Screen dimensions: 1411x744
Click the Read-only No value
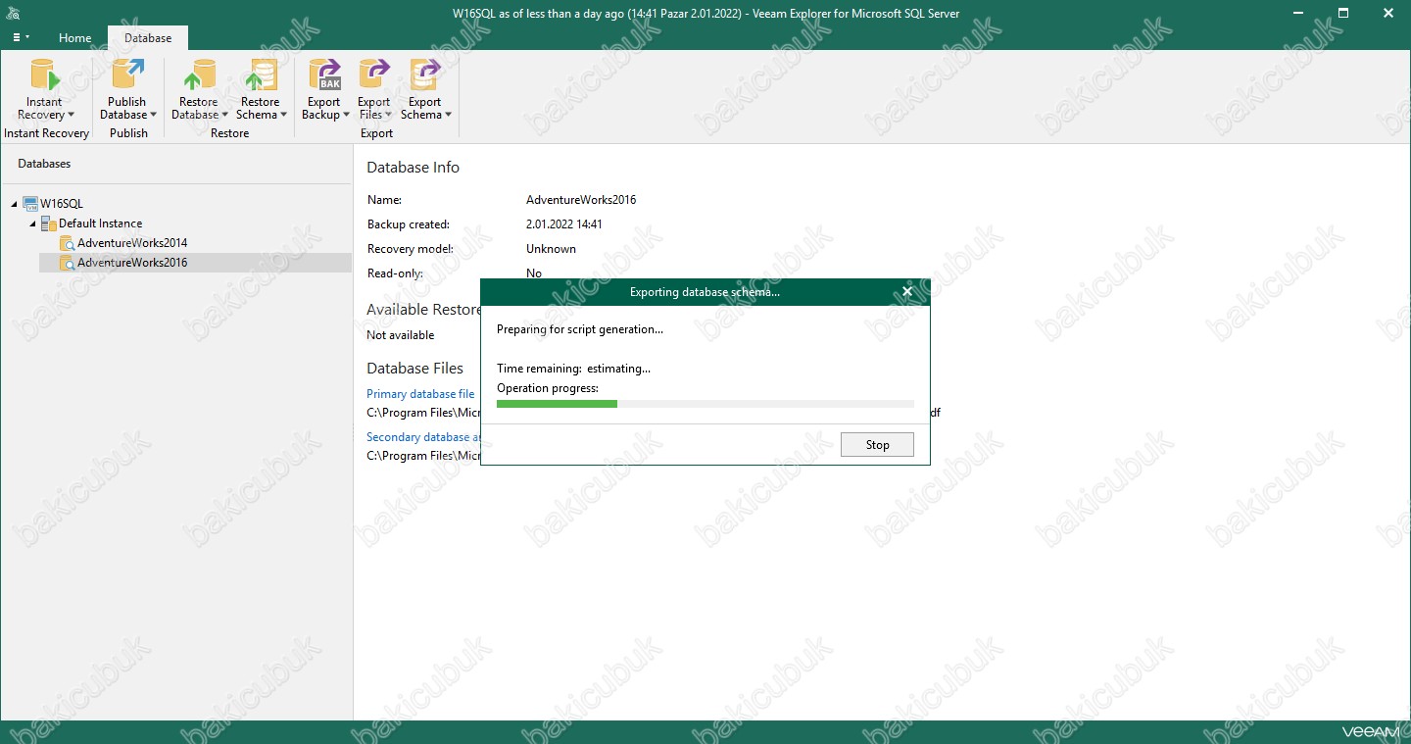tap(534, 273)
